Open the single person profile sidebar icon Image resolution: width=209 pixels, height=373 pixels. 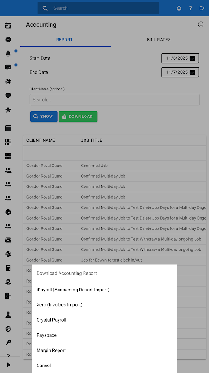point(8,315)
